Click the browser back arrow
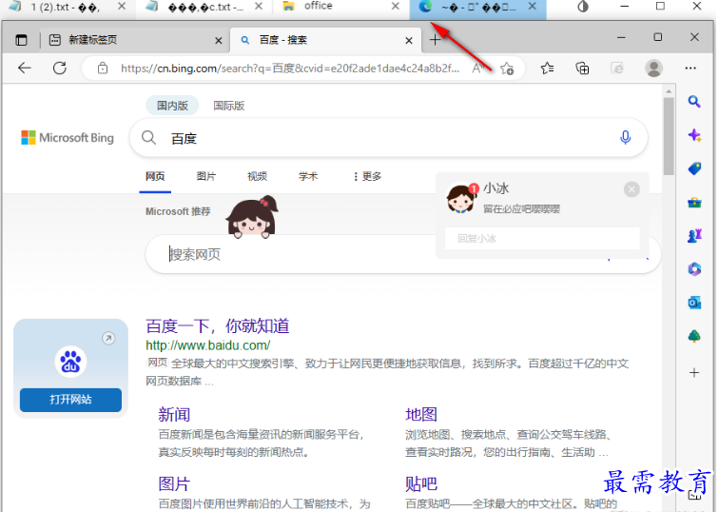 pos(25,68)
